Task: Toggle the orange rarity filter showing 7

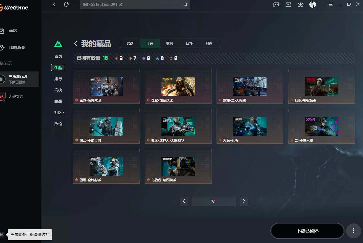Action: [132, 58]
